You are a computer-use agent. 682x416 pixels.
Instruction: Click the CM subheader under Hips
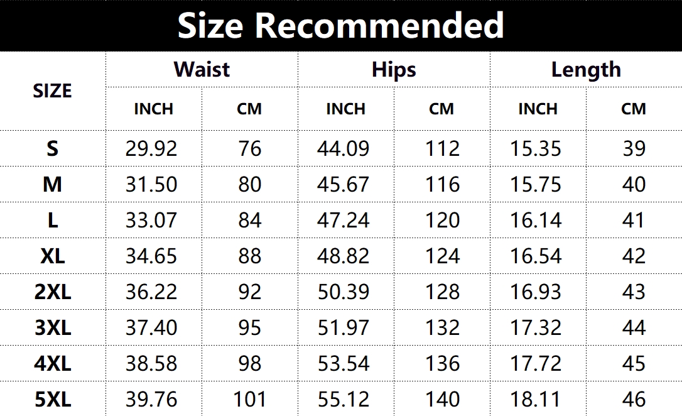[441, 109]
